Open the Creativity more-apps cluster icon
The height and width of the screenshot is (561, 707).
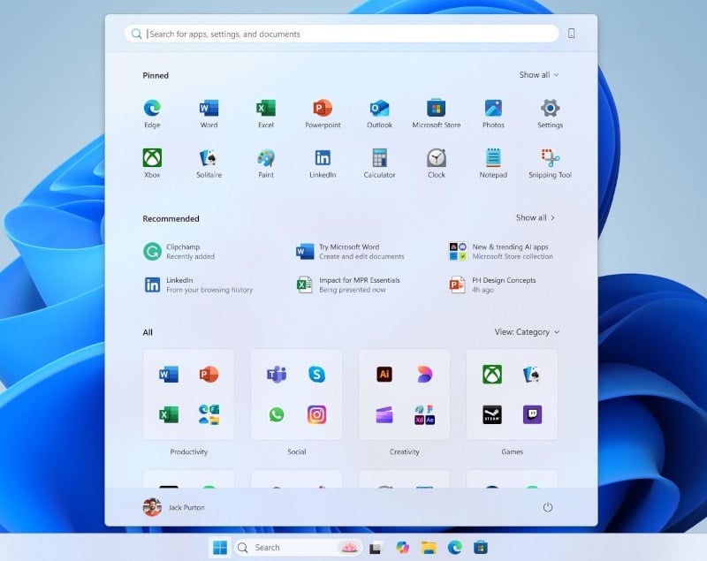[x=424, y=414]
